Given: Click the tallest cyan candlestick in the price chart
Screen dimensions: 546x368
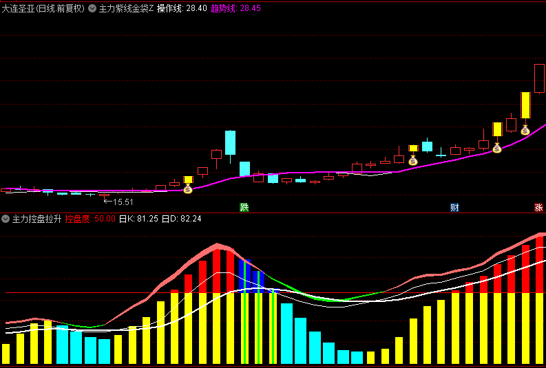Looking at the screenshot, I should click(230, 143).
